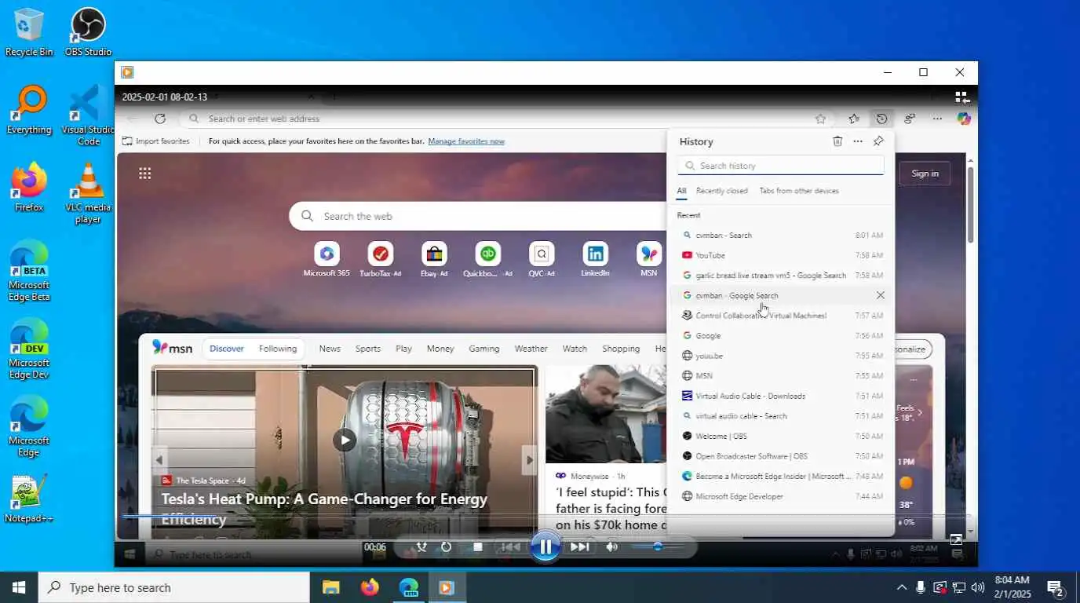Open VLC media player desktop shortcut
This screenshot has height=603, width=1080.
tap(88, 193)
